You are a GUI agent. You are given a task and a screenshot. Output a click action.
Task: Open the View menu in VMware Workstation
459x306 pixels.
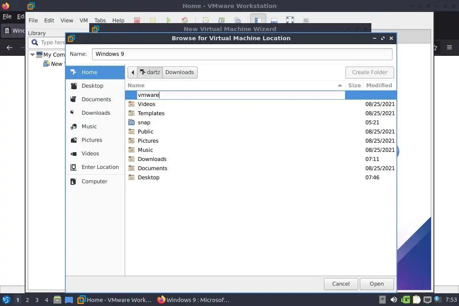[67, 20]
